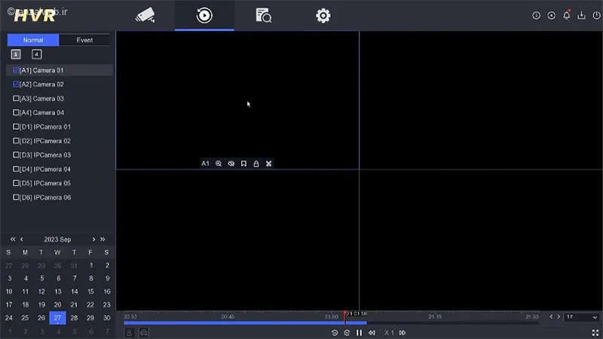
Task: Go to next month in calendar
Action: click(93, 239)
